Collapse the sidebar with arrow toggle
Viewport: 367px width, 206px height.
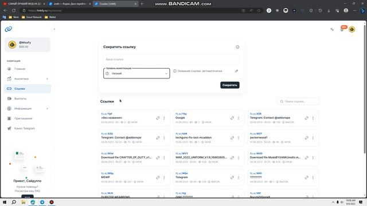tap(54, 29)
